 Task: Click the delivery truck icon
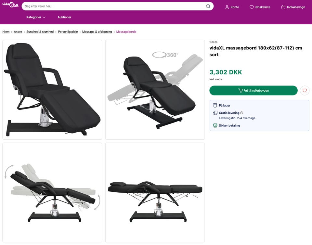(215, 113)
